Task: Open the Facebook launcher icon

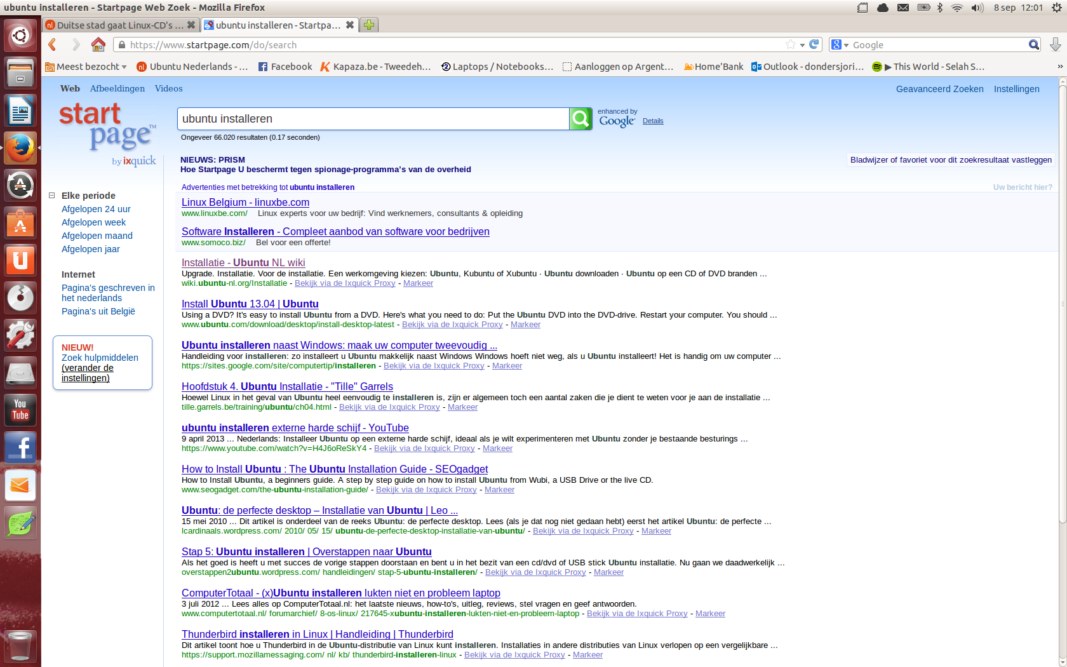Action: 20,448
